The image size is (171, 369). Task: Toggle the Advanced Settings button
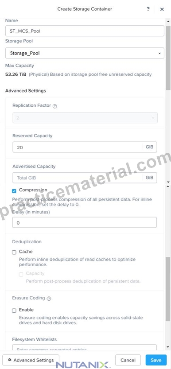pos(31,360)
